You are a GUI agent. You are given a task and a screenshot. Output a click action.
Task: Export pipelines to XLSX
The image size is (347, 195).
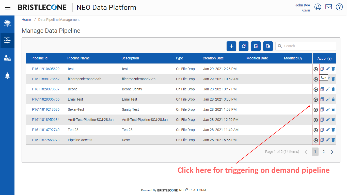point(256,46)
